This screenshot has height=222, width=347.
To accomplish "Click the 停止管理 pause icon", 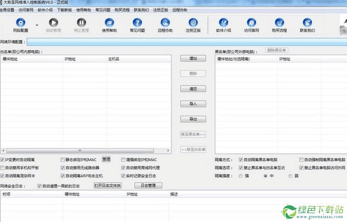I will 81,23.
